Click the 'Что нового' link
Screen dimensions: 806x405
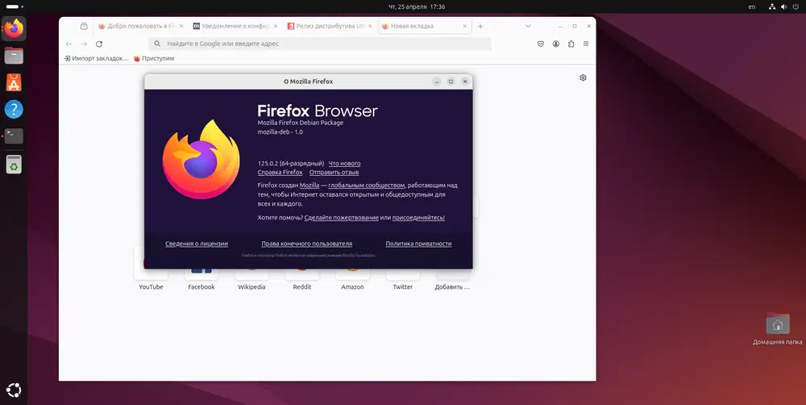click(x=344, y=164)
